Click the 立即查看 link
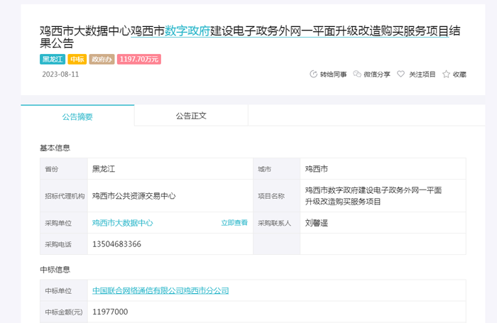Viewport: 497px width, 323px height. tap(234, 223)
